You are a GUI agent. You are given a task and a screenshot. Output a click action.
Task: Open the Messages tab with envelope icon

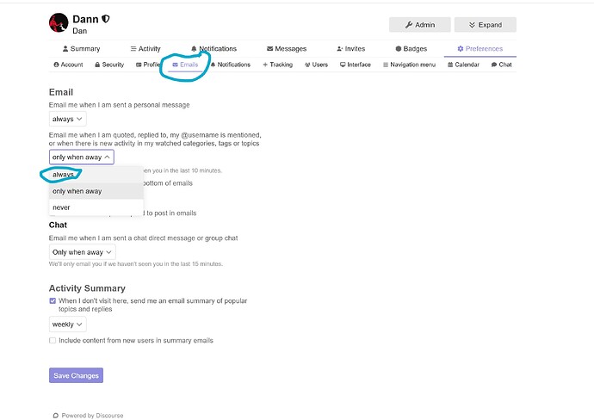point(287,48)
